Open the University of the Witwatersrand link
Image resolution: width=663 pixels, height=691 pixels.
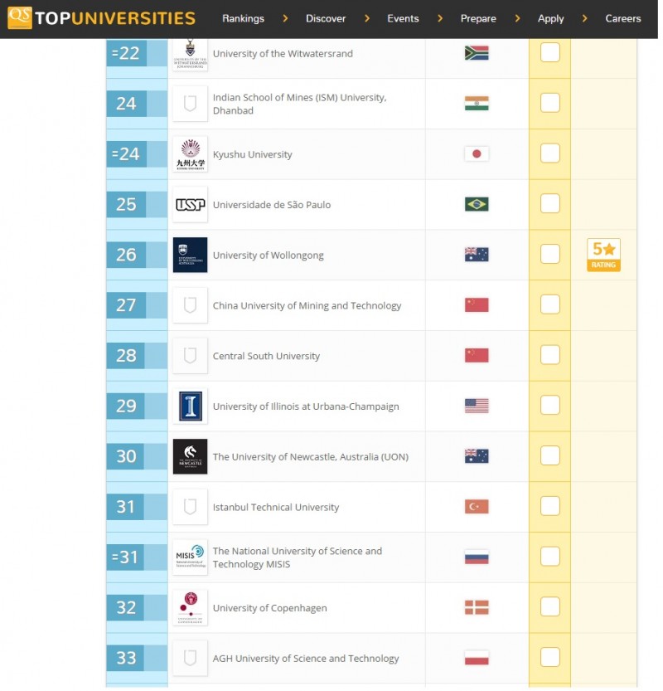pyautogui.click(x=283, y=54)
